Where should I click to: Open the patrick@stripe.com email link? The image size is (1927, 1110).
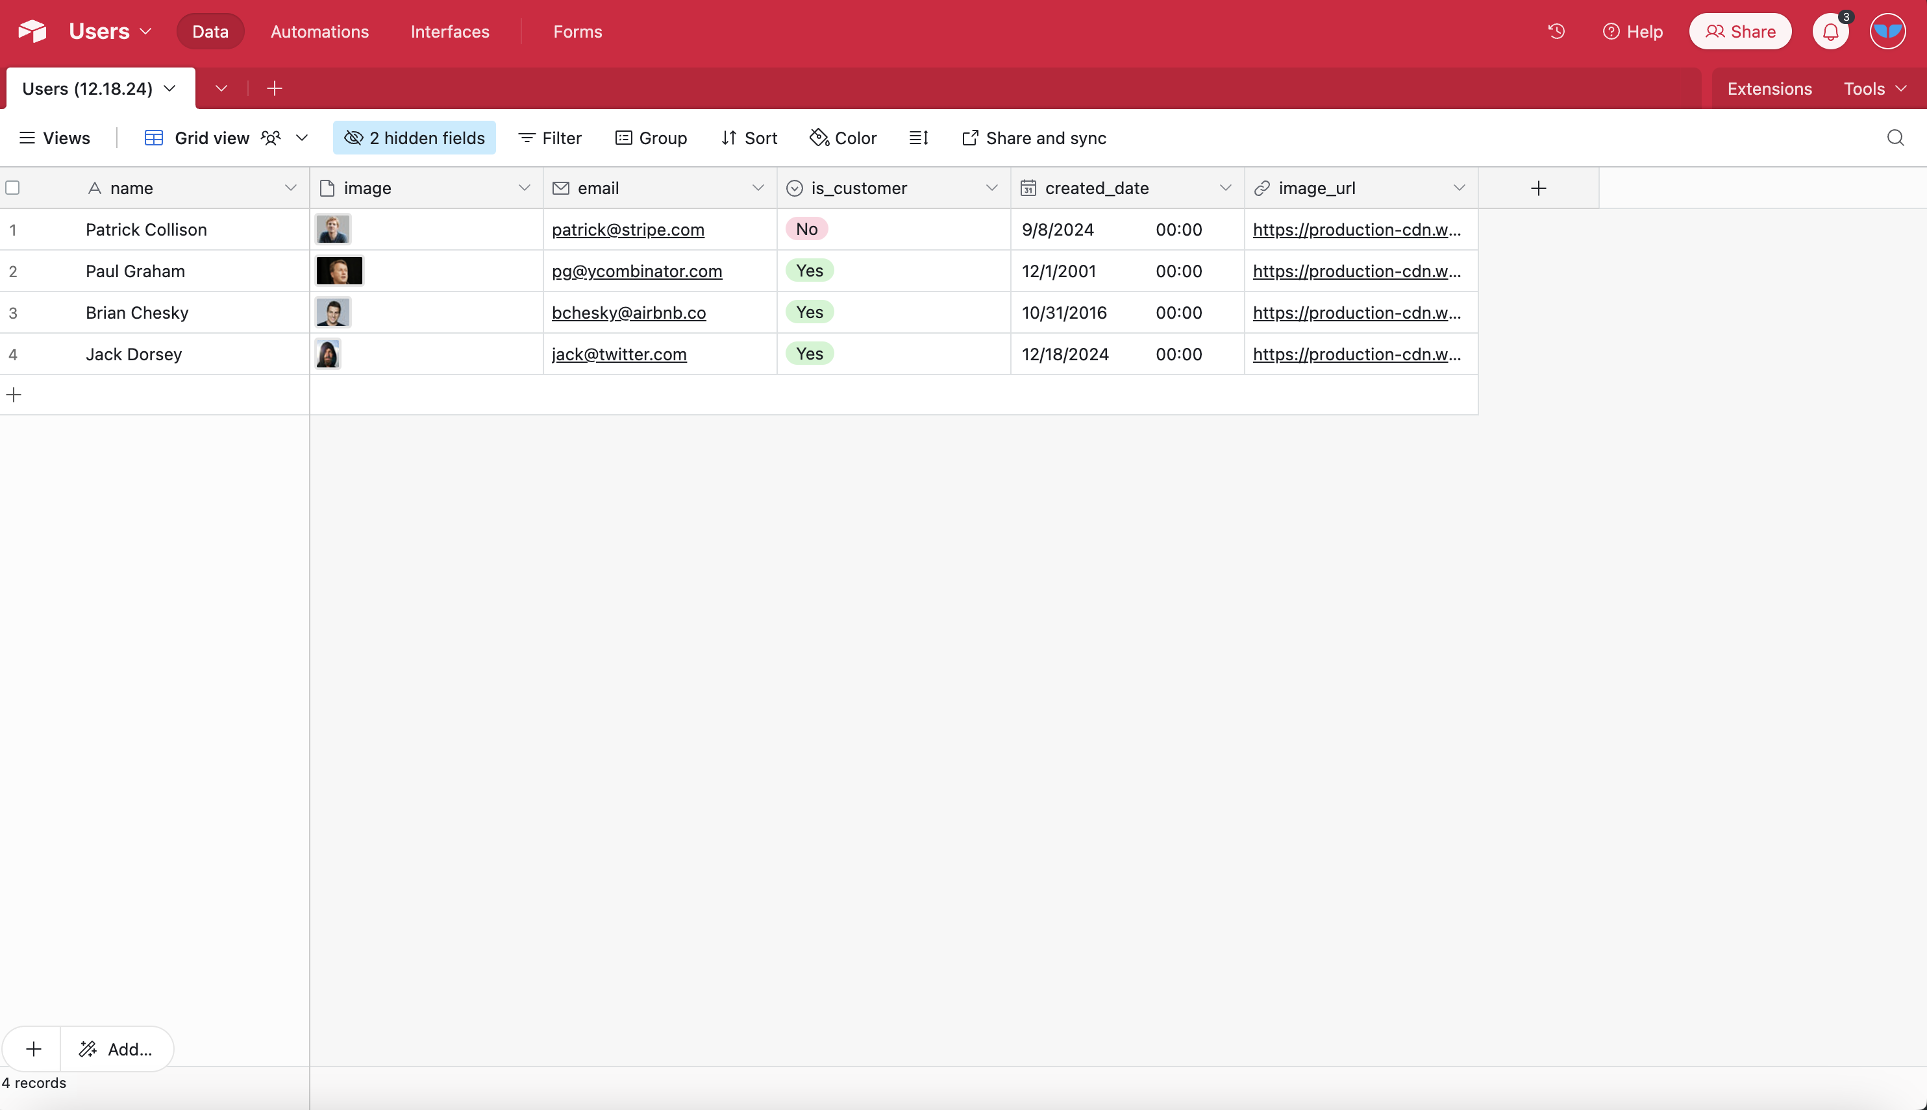[x=627, y=230]
